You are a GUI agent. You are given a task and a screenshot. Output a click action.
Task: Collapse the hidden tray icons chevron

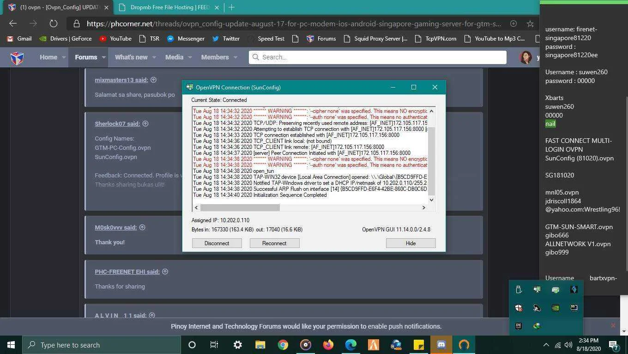click(546, 345)
